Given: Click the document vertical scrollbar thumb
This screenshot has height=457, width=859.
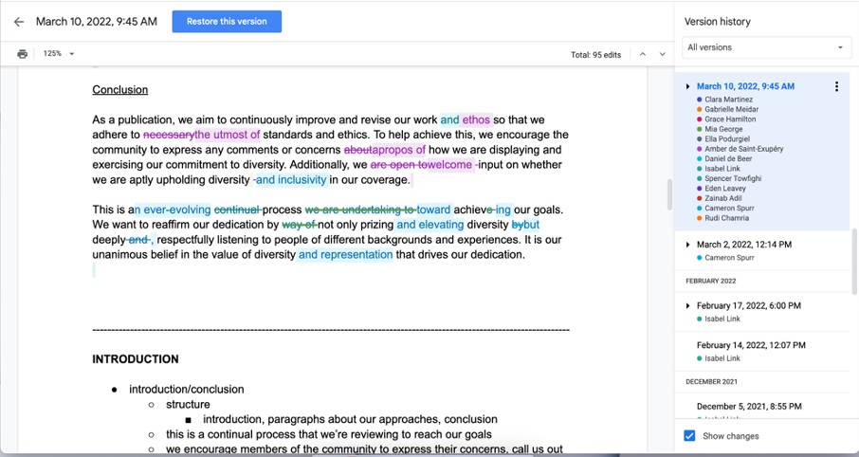Looking at the screenshot, I should [669, 194].
